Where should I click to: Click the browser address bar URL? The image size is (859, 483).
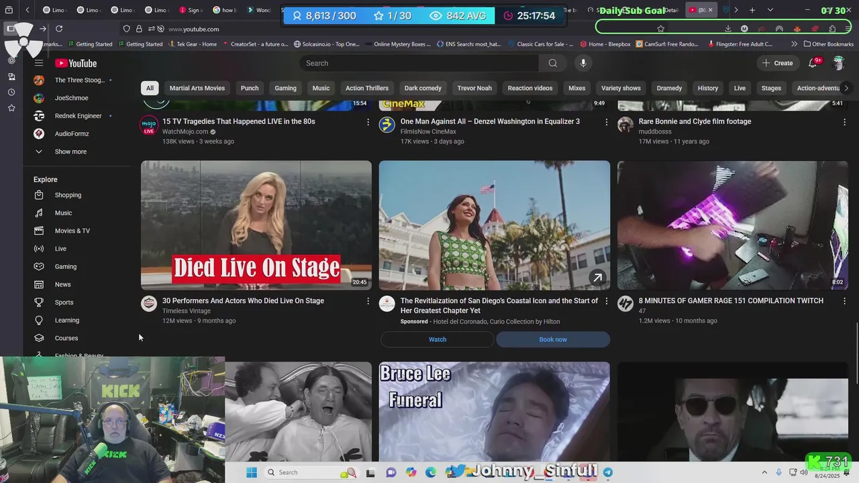(193, 29)
